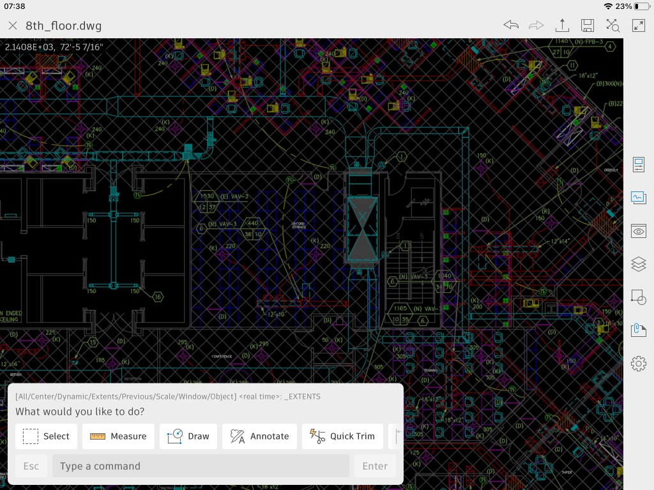Screen dimensions: 654x490
Task: Tap the zoom extents icon
Action: coord(612,26)
